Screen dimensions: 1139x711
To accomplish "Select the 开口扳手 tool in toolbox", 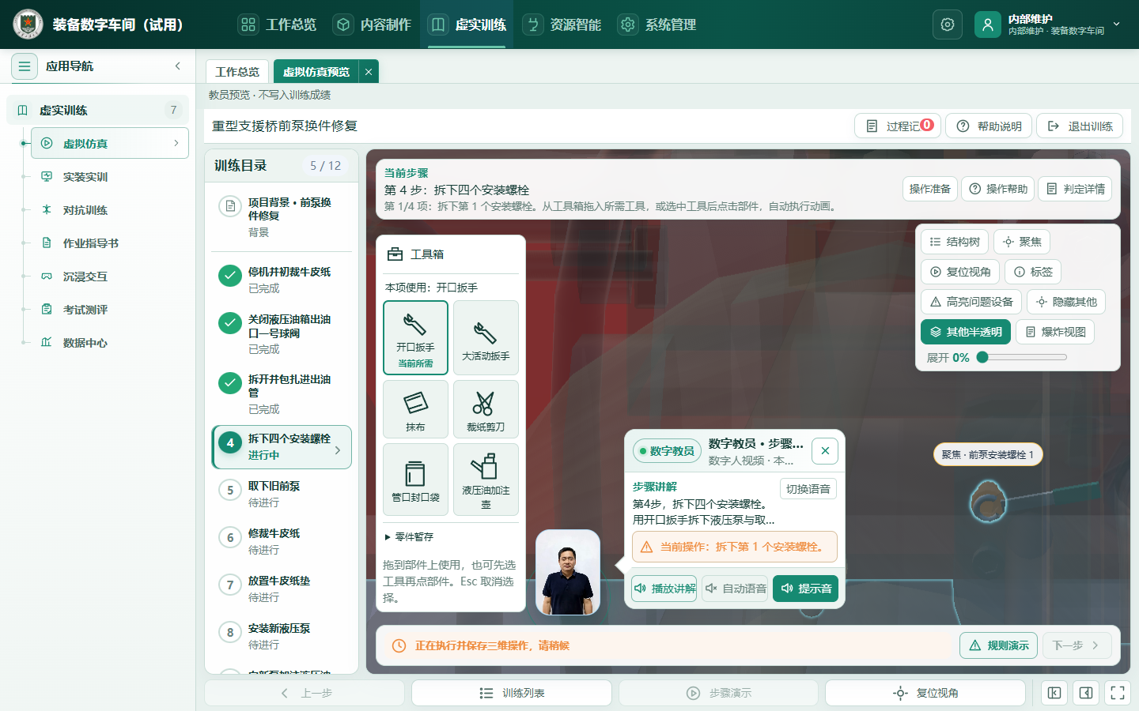I will click(x=415, y=337).
